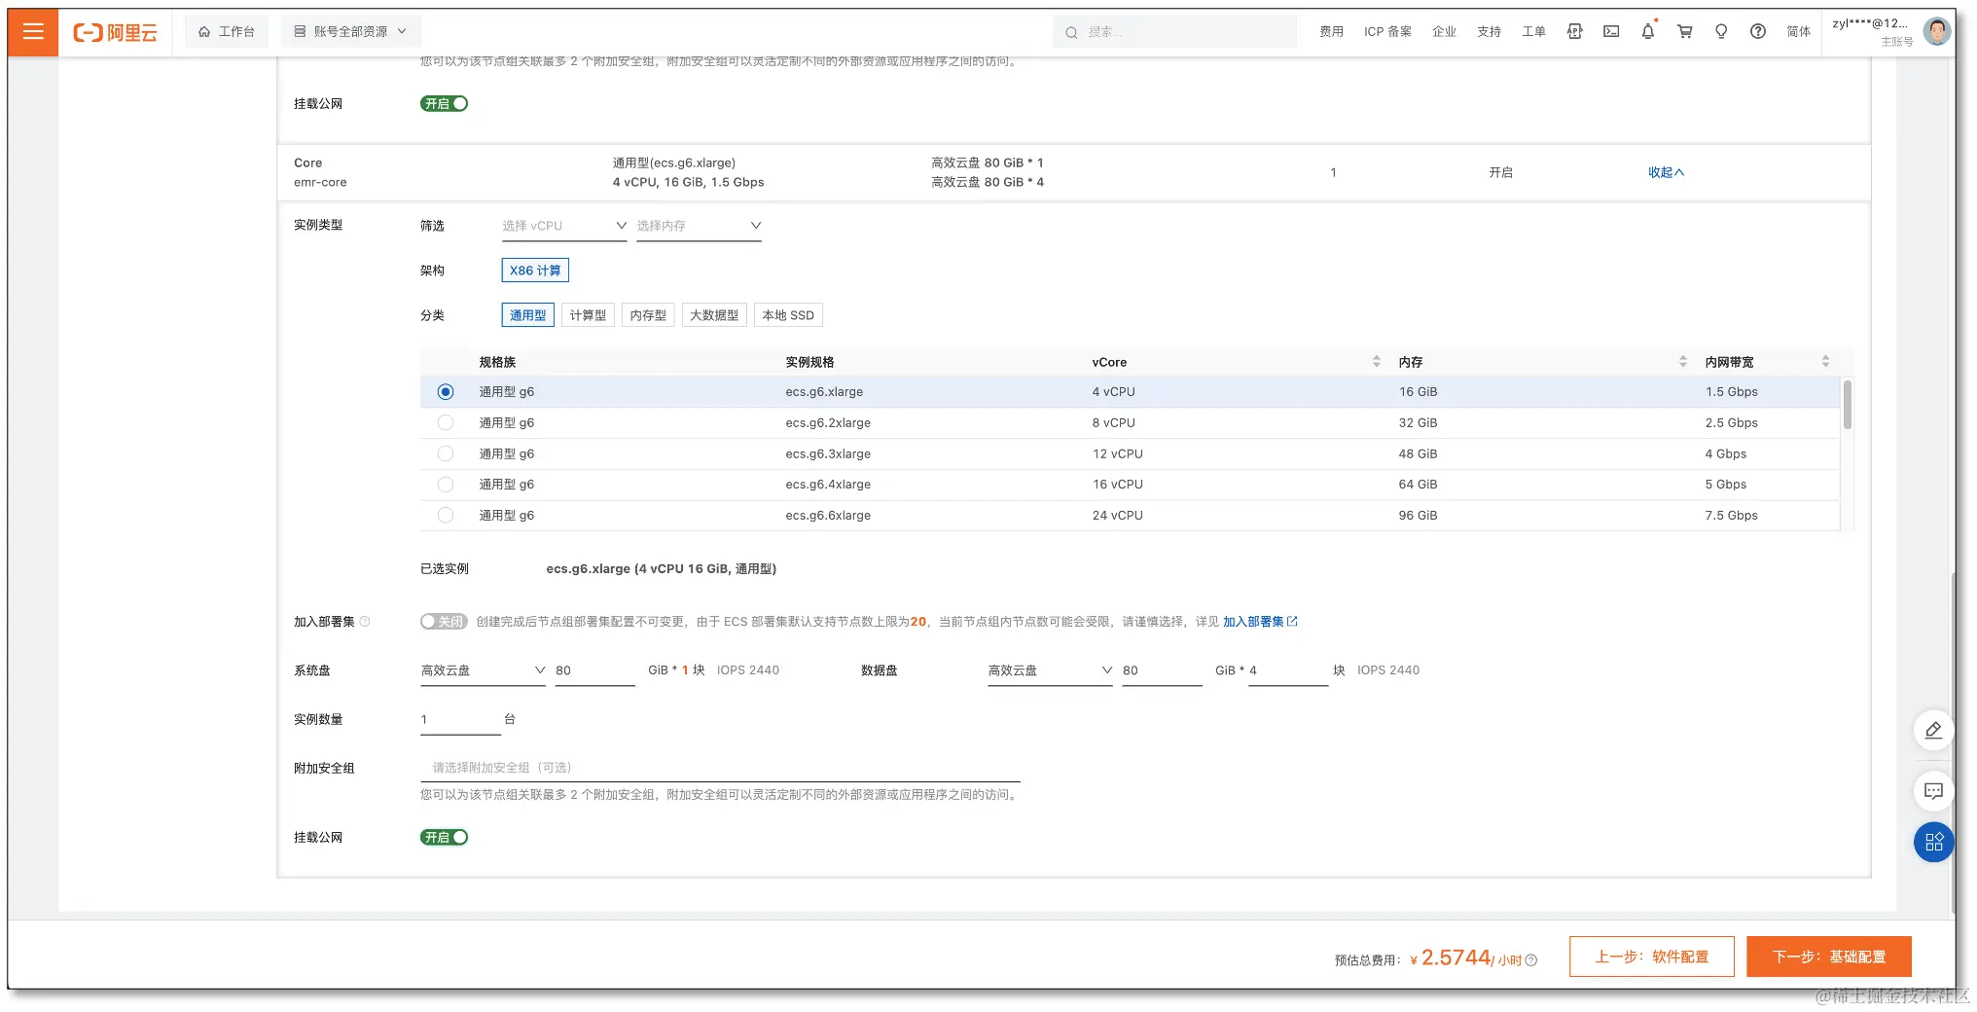Switch to the 本地 SSD category tab
The height and width of the screenshot is (1012, 1977).
(x=788, y=315)
